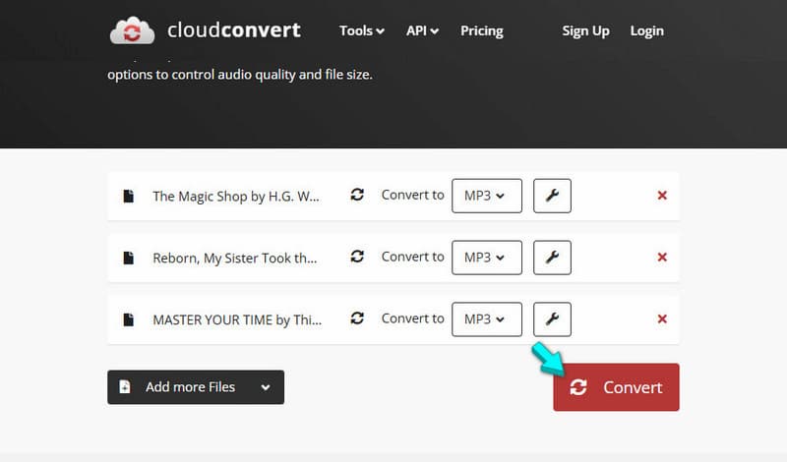Image resolution: width=787 pixels, height=462 pixels.
Task: Click file name 'The Magic Shop by H.G. W...'
Action: click(x=236, y=197)
